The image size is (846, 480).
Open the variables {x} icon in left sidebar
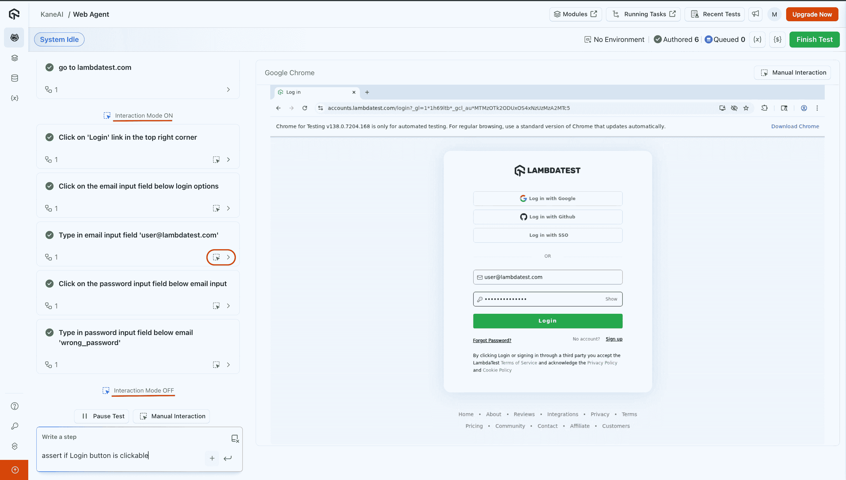(x=15, y=98)
